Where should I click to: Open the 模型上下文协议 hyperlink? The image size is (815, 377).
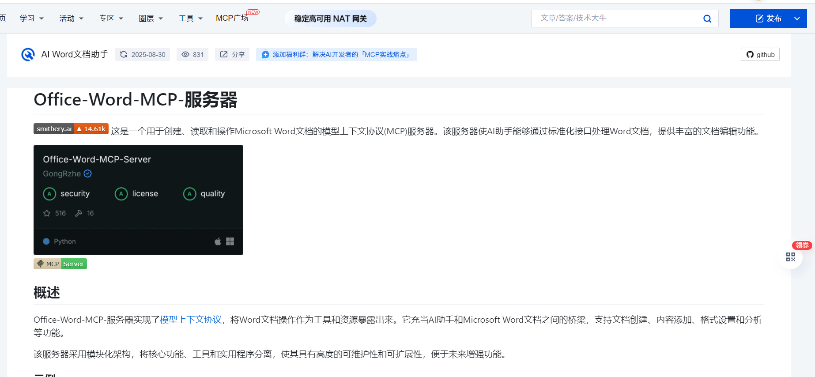[191, 320]
